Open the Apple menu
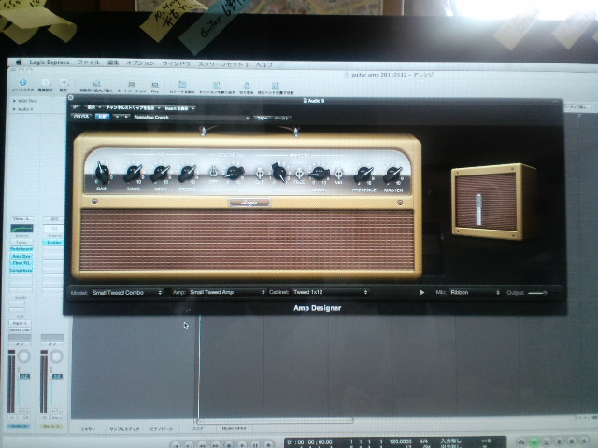This screenshot has width=598, height=448. coord(19,62)
